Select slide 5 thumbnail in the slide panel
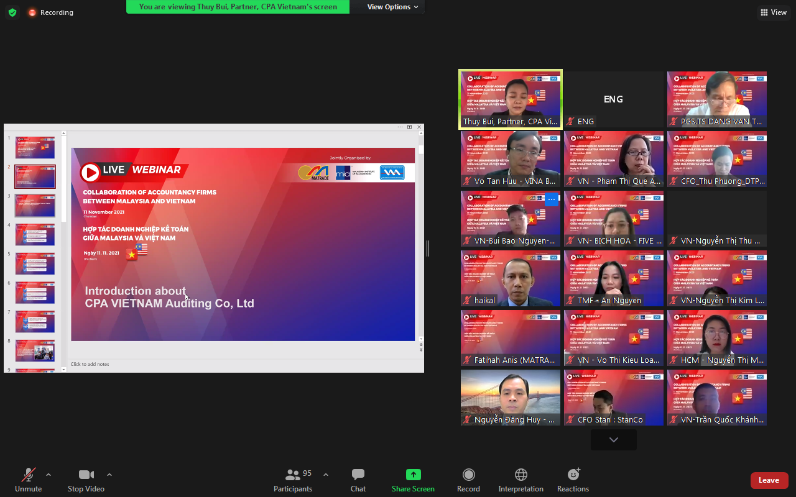Image resolution: width=796 pixels, height=497 pixels. pyautogui.click(x=35, y=263)
